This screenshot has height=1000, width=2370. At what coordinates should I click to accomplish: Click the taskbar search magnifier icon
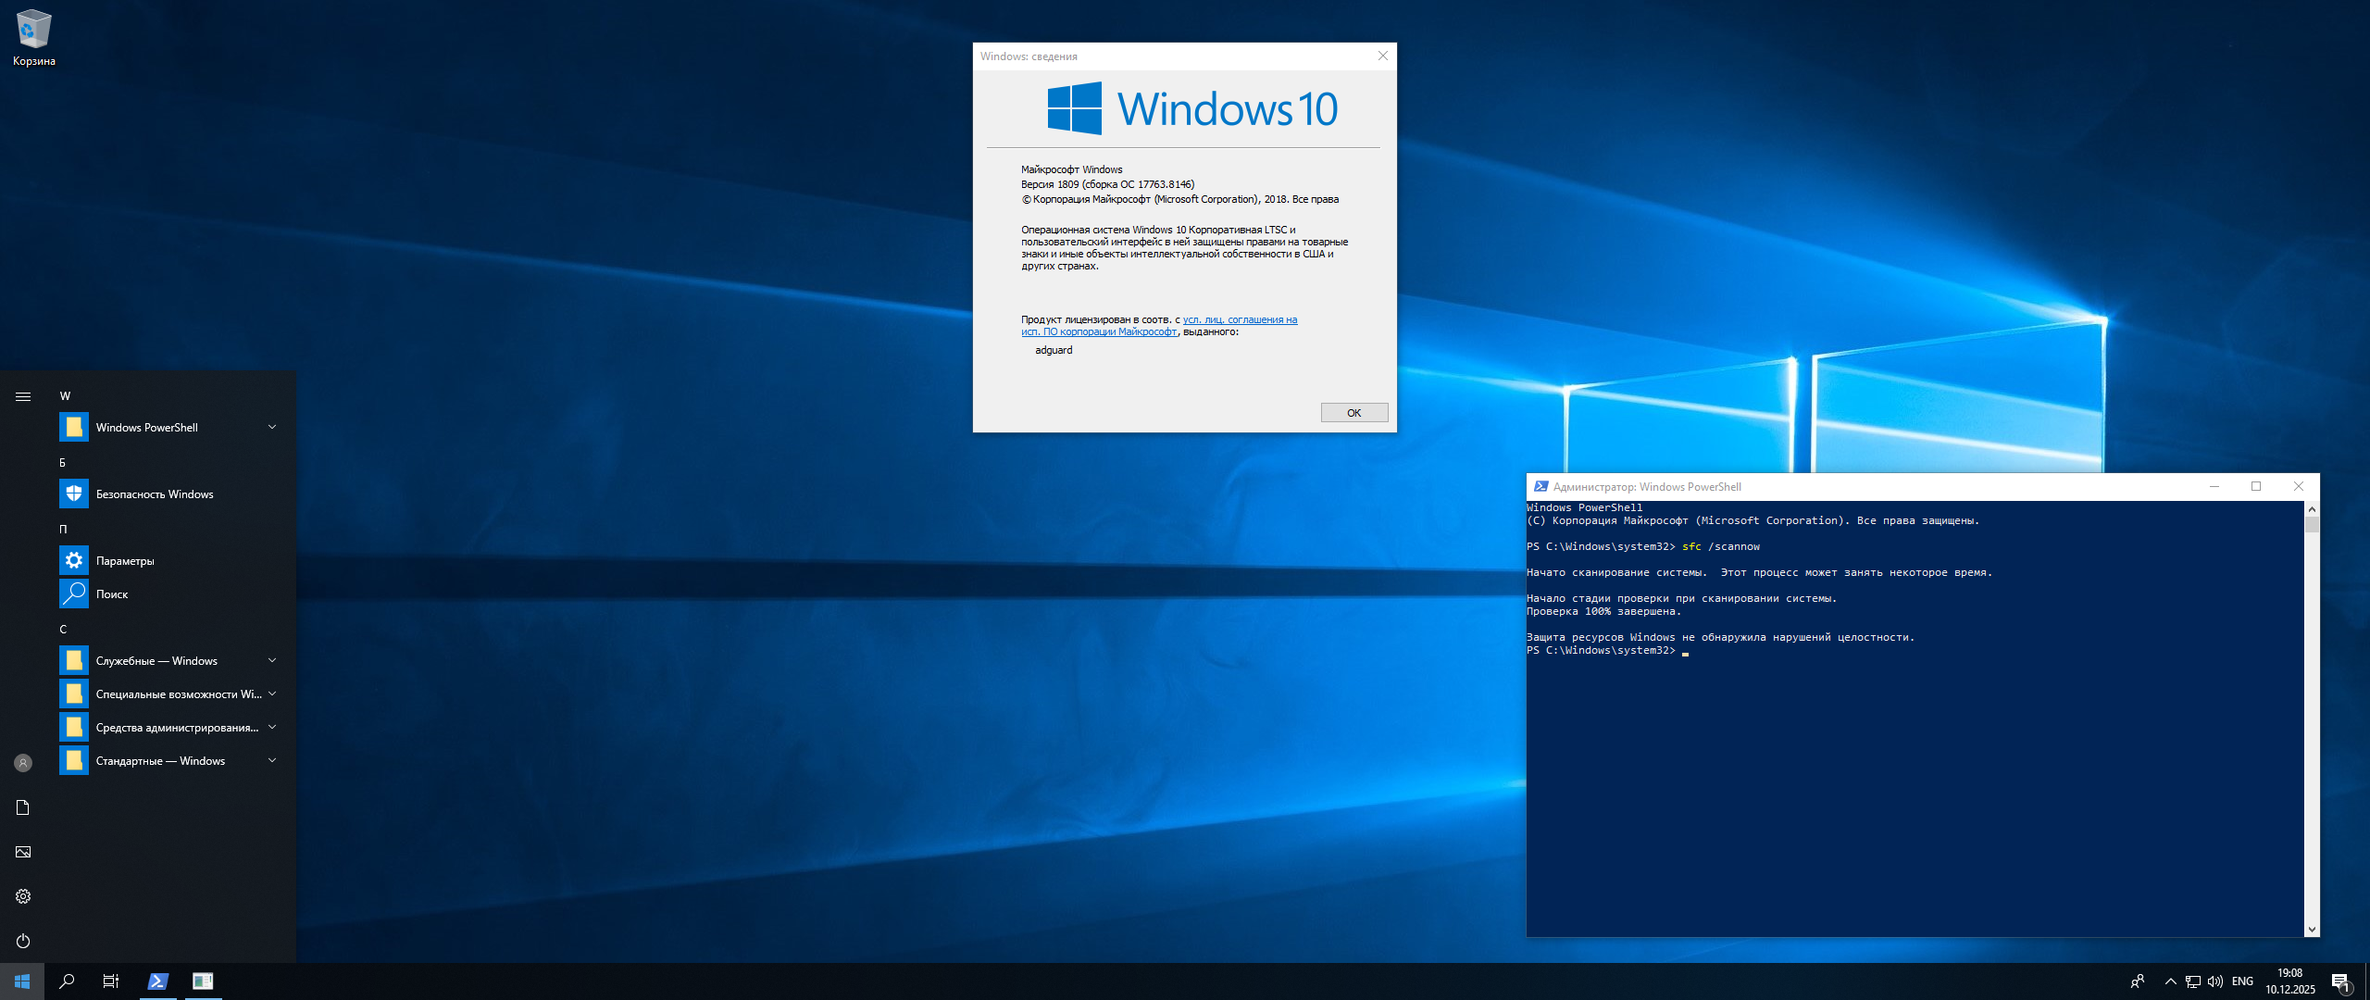(x=67, y=981)
